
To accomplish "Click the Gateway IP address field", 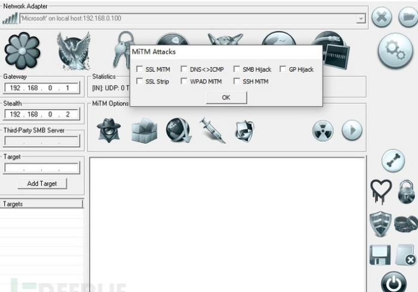I will tap(41, 88).
